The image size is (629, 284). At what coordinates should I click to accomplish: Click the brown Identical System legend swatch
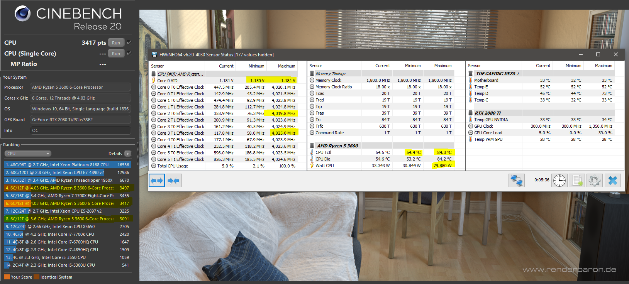click(x=36, y=277)
